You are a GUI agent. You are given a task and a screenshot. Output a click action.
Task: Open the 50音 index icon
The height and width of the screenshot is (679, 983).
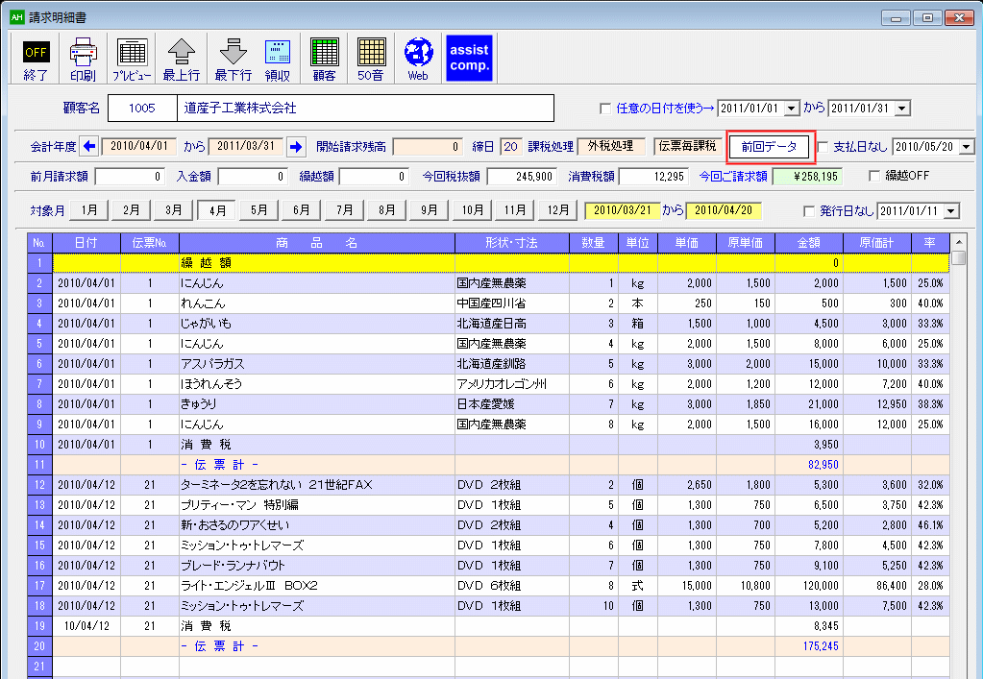click(371, 57)
